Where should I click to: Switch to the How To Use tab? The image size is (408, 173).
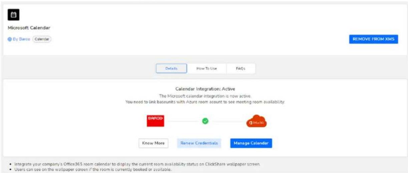207,68
